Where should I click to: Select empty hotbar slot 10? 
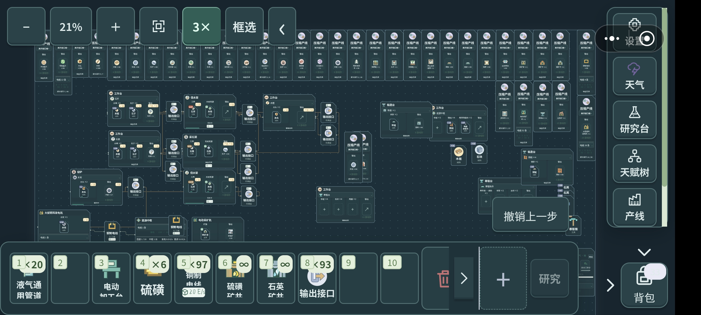point(400,278)
